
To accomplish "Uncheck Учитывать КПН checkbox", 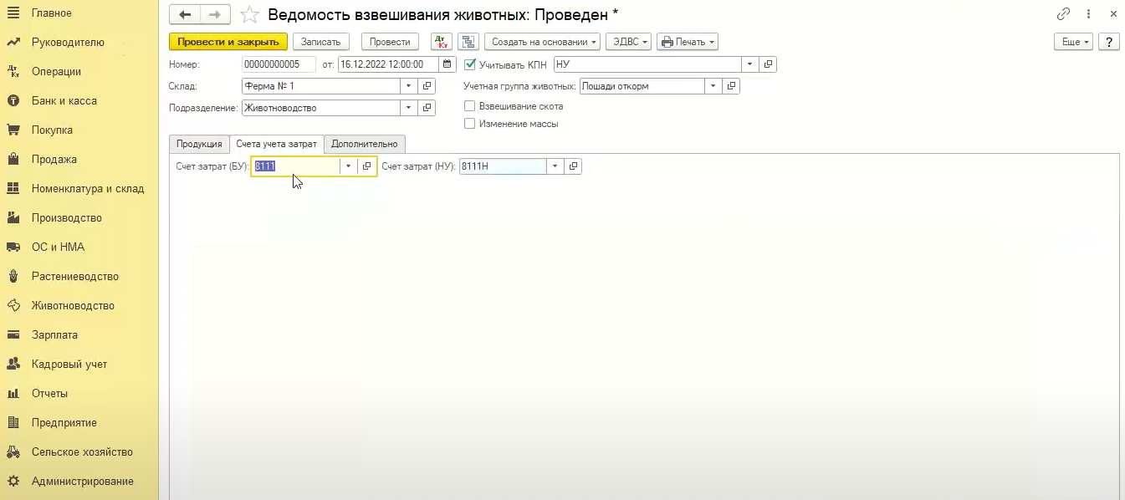I will tap(470, 64).
